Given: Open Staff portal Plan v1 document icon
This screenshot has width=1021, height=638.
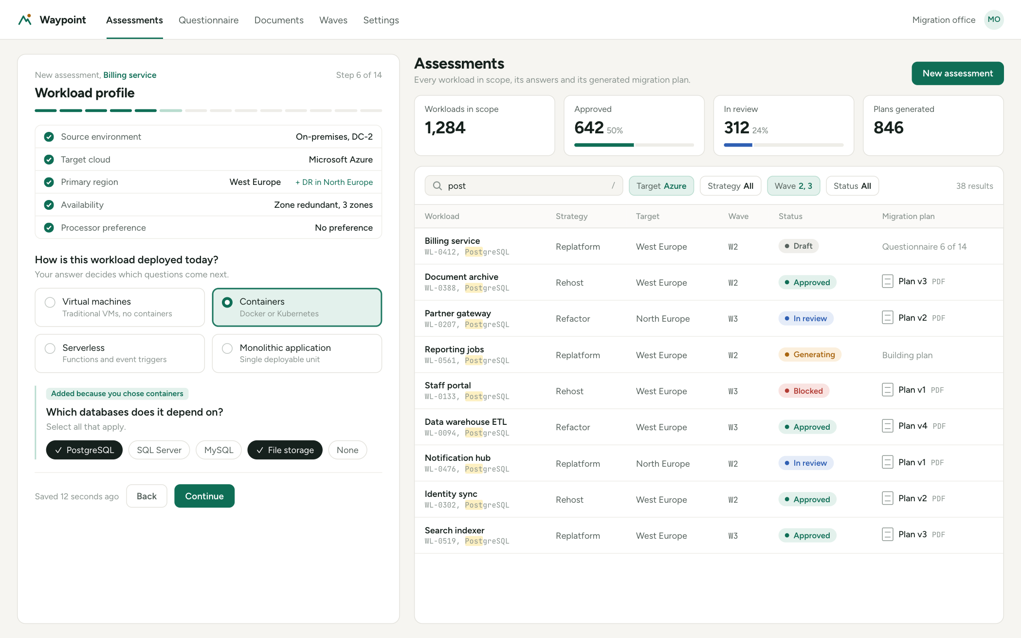Looking at the screenshot, I should tap(887, 390).
